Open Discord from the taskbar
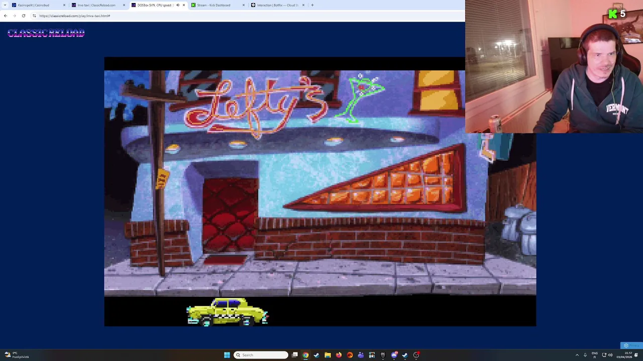643x361 pixels. (x=394, y=355)
